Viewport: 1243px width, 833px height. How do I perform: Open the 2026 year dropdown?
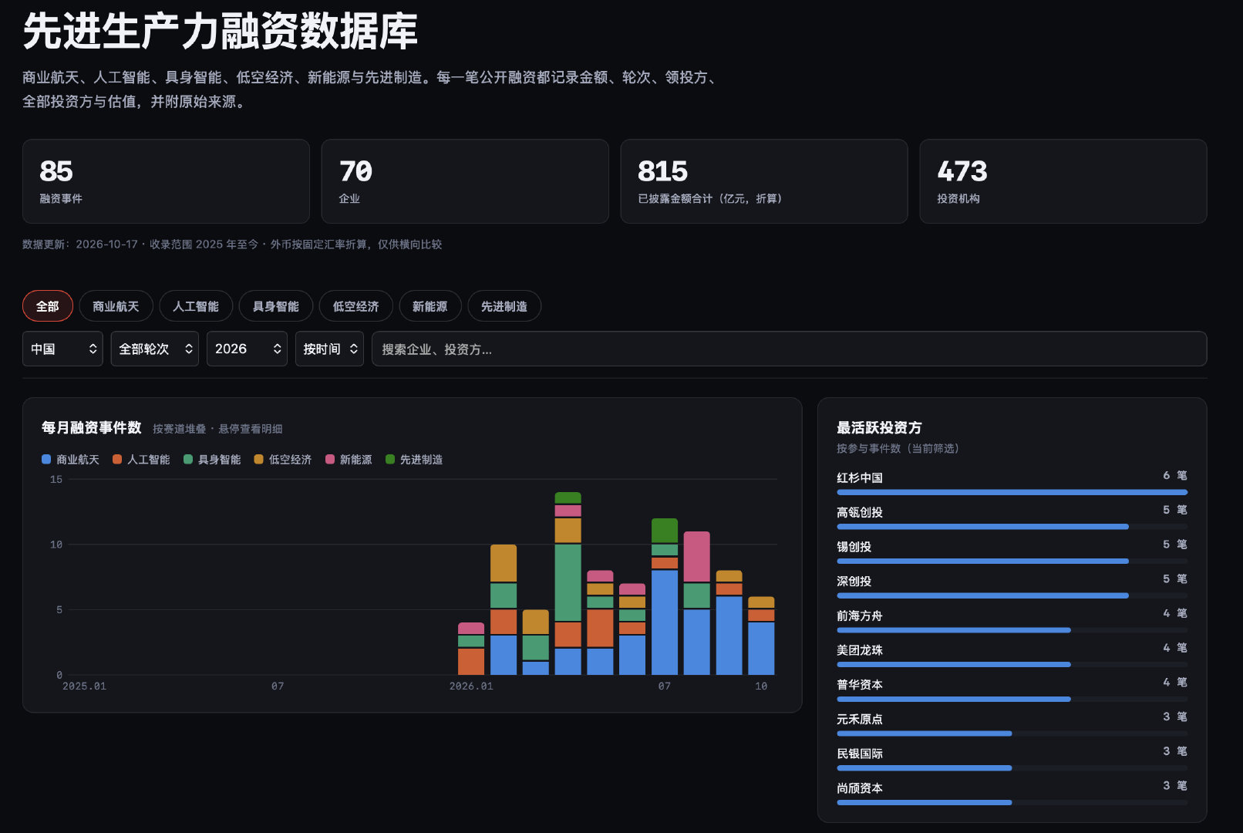[x=247, y=349]
